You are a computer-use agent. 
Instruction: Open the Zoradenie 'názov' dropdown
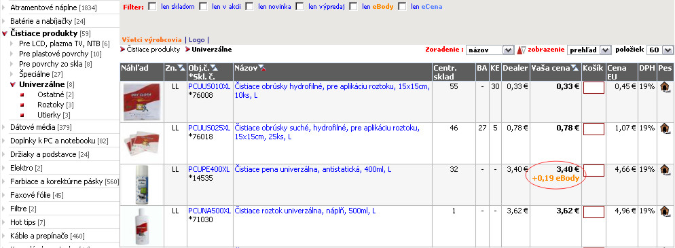[490, 50]
